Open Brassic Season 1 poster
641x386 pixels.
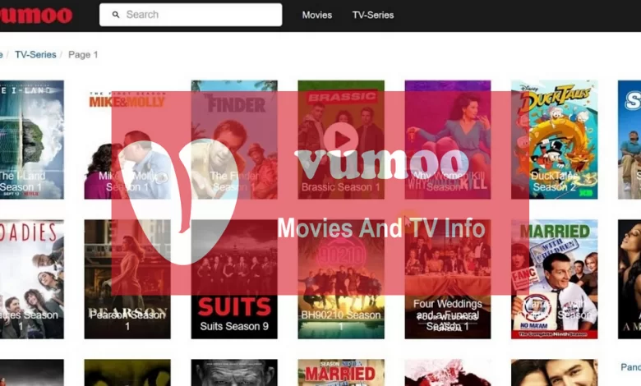coord(341,140)
